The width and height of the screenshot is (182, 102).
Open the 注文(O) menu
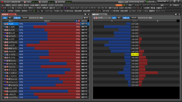[14, 5]
